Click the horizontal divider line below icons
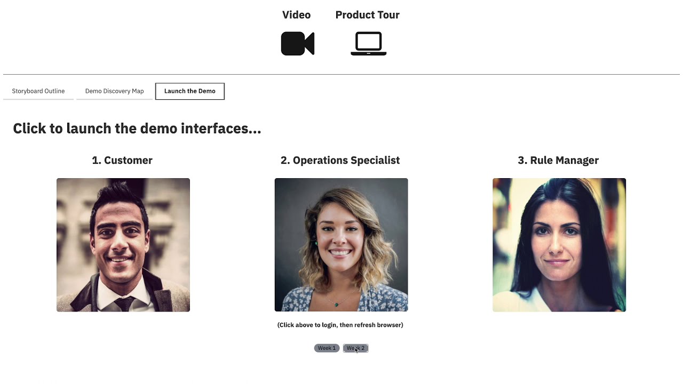 pyautogui.click(x=341, y=74)
